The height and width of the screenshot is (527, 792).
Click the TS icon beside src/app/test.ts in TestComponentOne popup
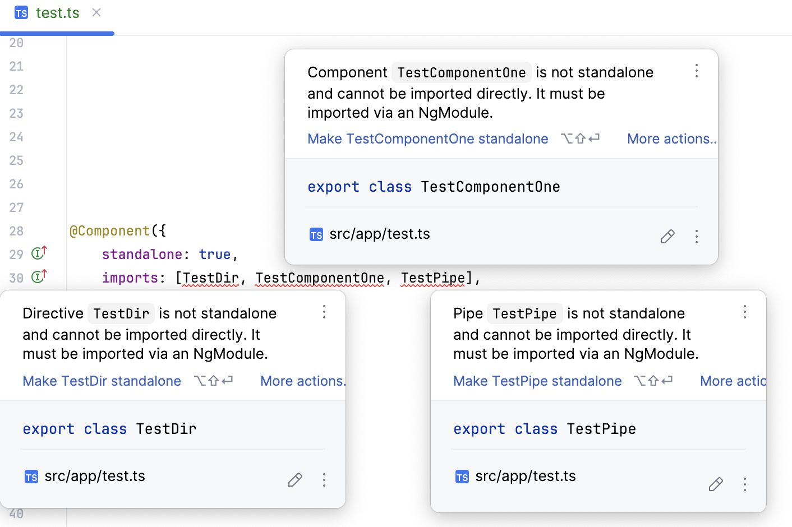coord(316,234)
